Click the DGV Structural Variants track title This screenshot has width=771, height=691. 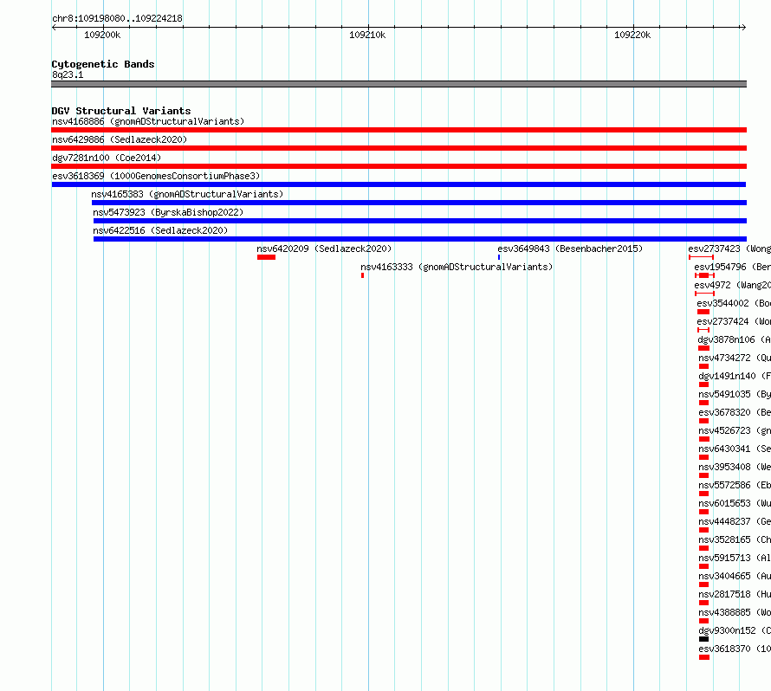[x=121, y=111]
